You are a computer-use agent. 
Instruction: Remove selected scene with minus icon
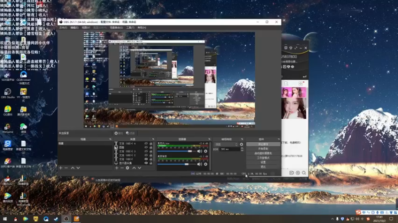(x=66, y=168)
